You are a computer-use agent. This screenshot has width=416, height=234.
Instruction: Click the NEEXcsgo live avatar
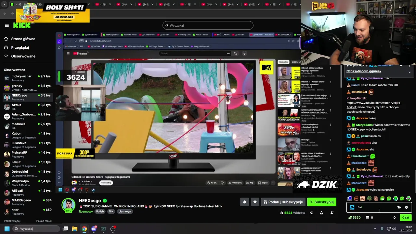point(69,205)
